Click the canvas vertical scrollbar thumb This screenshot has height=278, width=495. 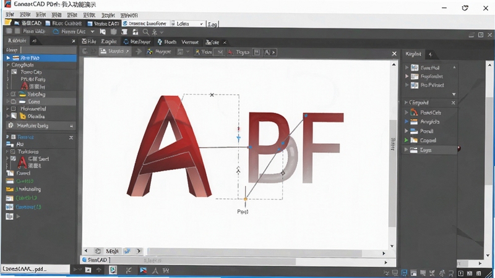(x=392, y=174)
